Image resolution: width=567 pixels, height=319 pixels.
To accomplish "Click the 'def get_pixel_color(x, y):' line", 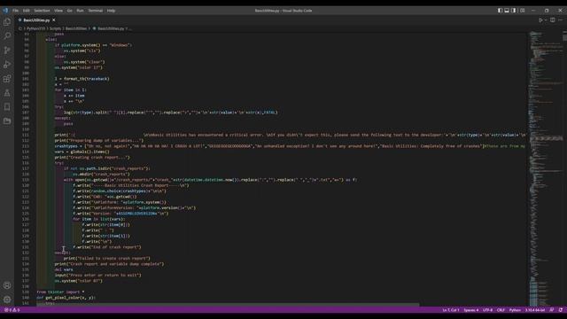I will 66,298.
